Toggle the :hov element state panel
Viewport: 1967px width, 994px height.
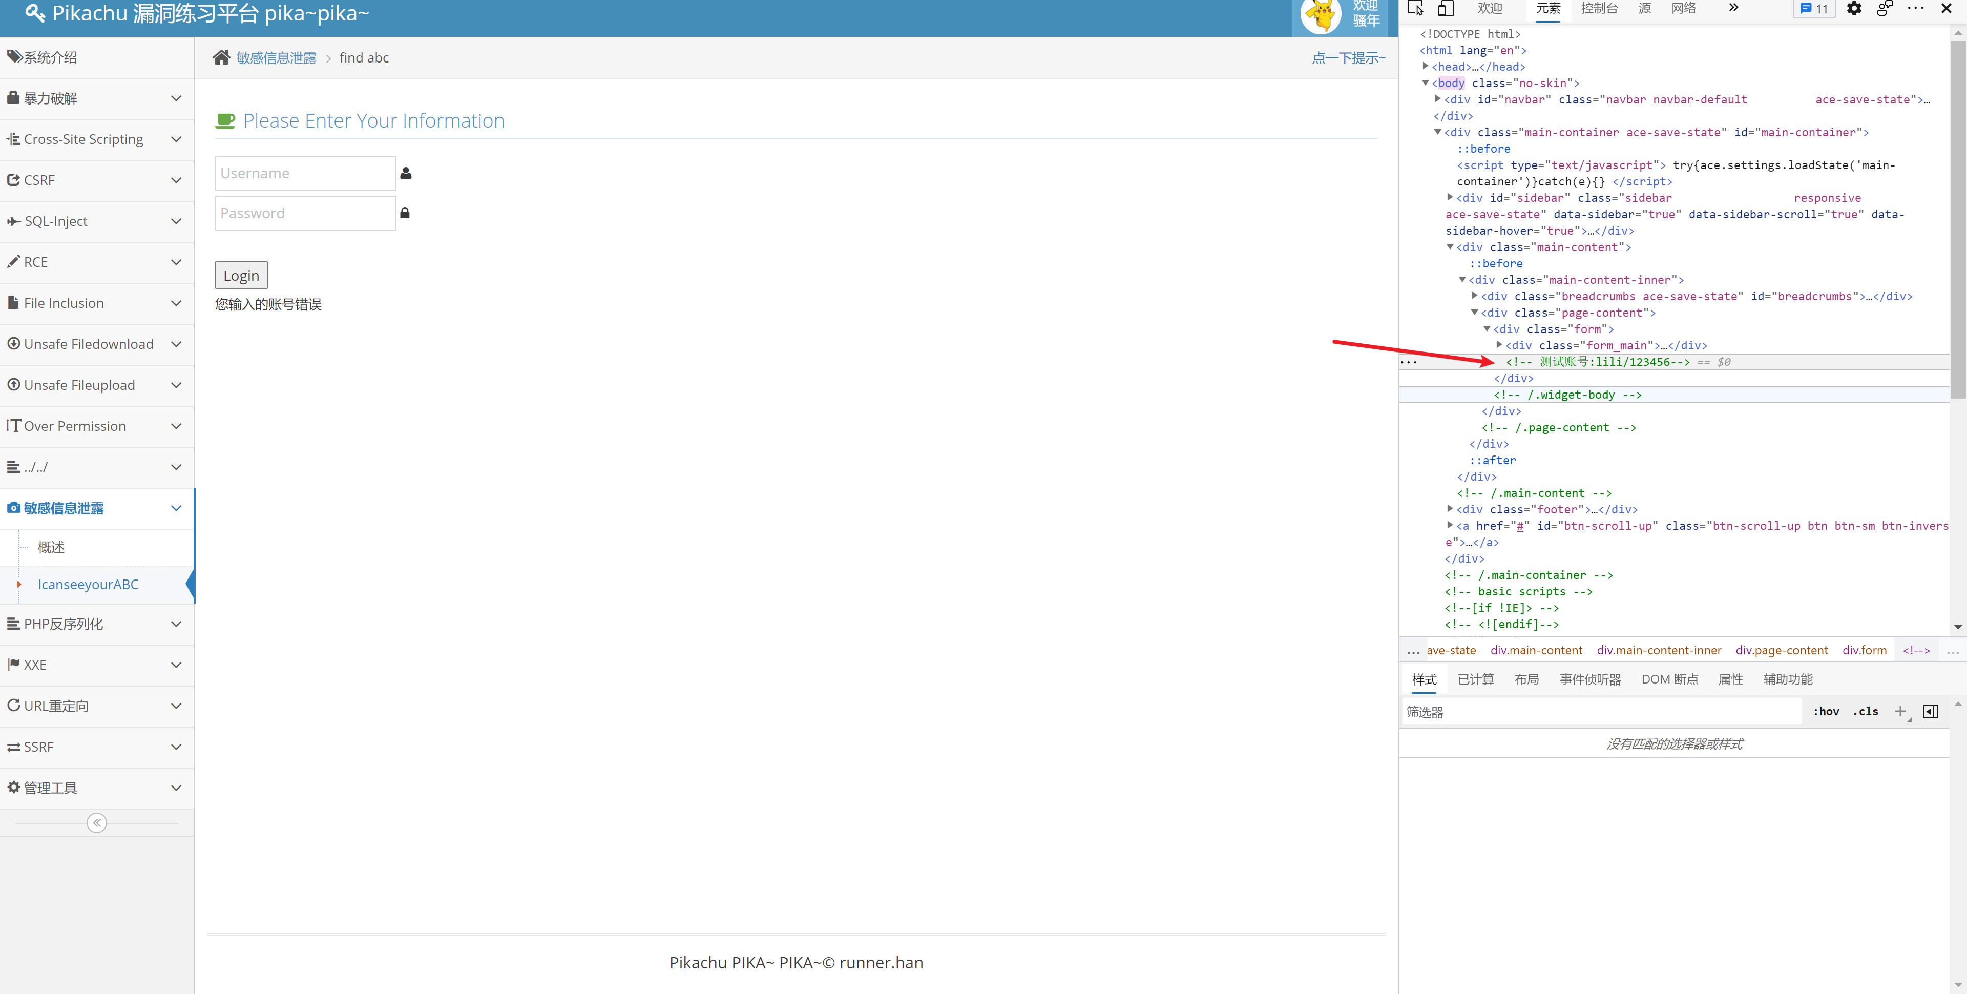(1826, 711)
